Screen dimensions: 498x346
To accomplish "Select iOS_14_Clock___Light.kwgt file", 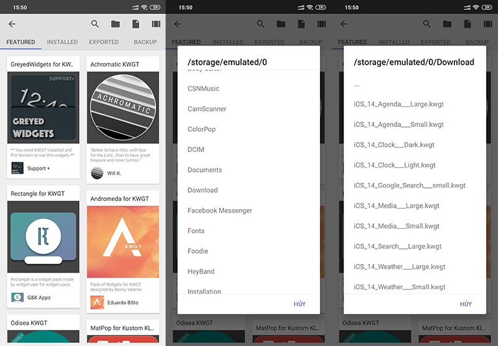I will click(x=415, y=165).
